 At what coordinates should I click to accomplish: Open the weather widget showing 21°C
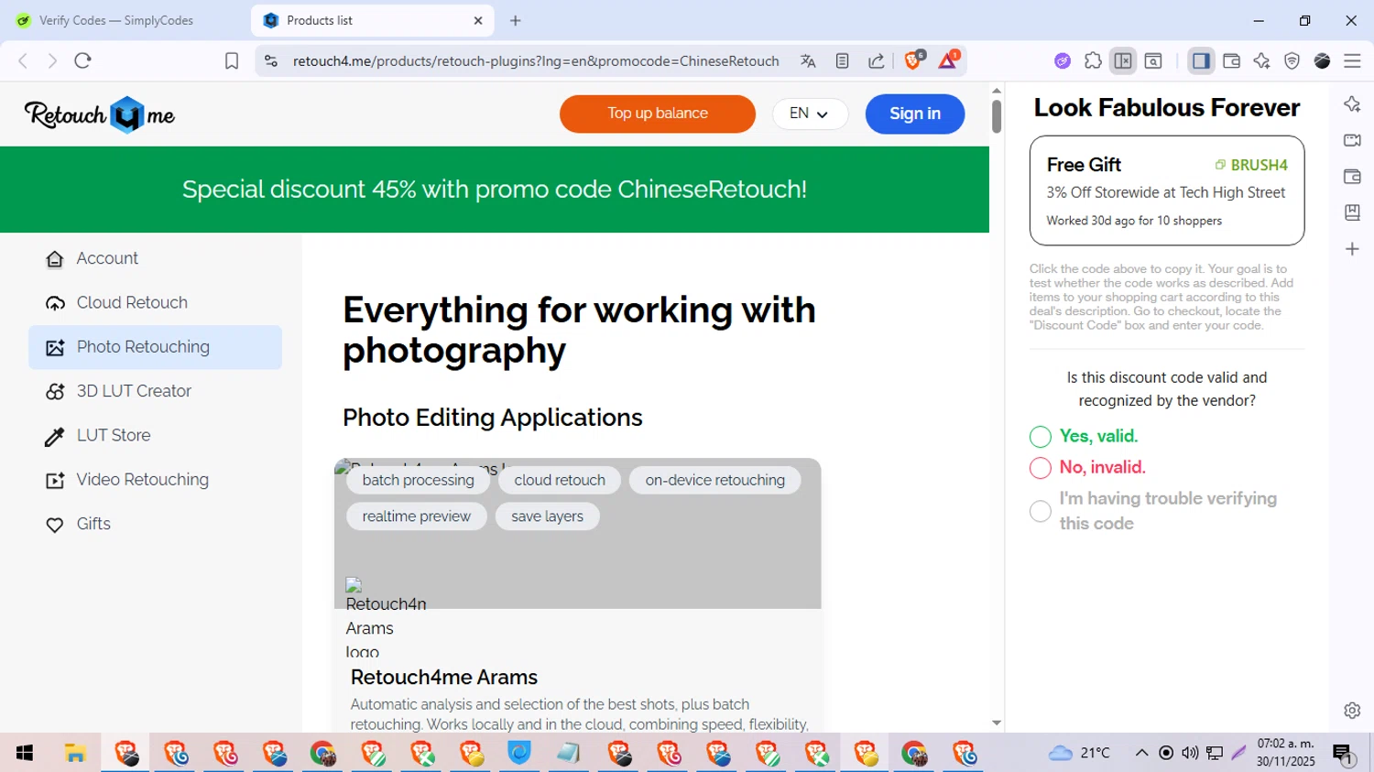[1079, 753]
